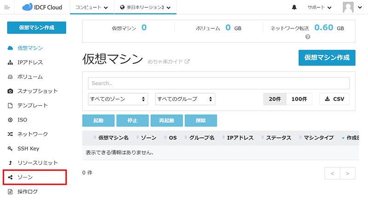Open the めちゃ楽ガイド link

point(168,61)
